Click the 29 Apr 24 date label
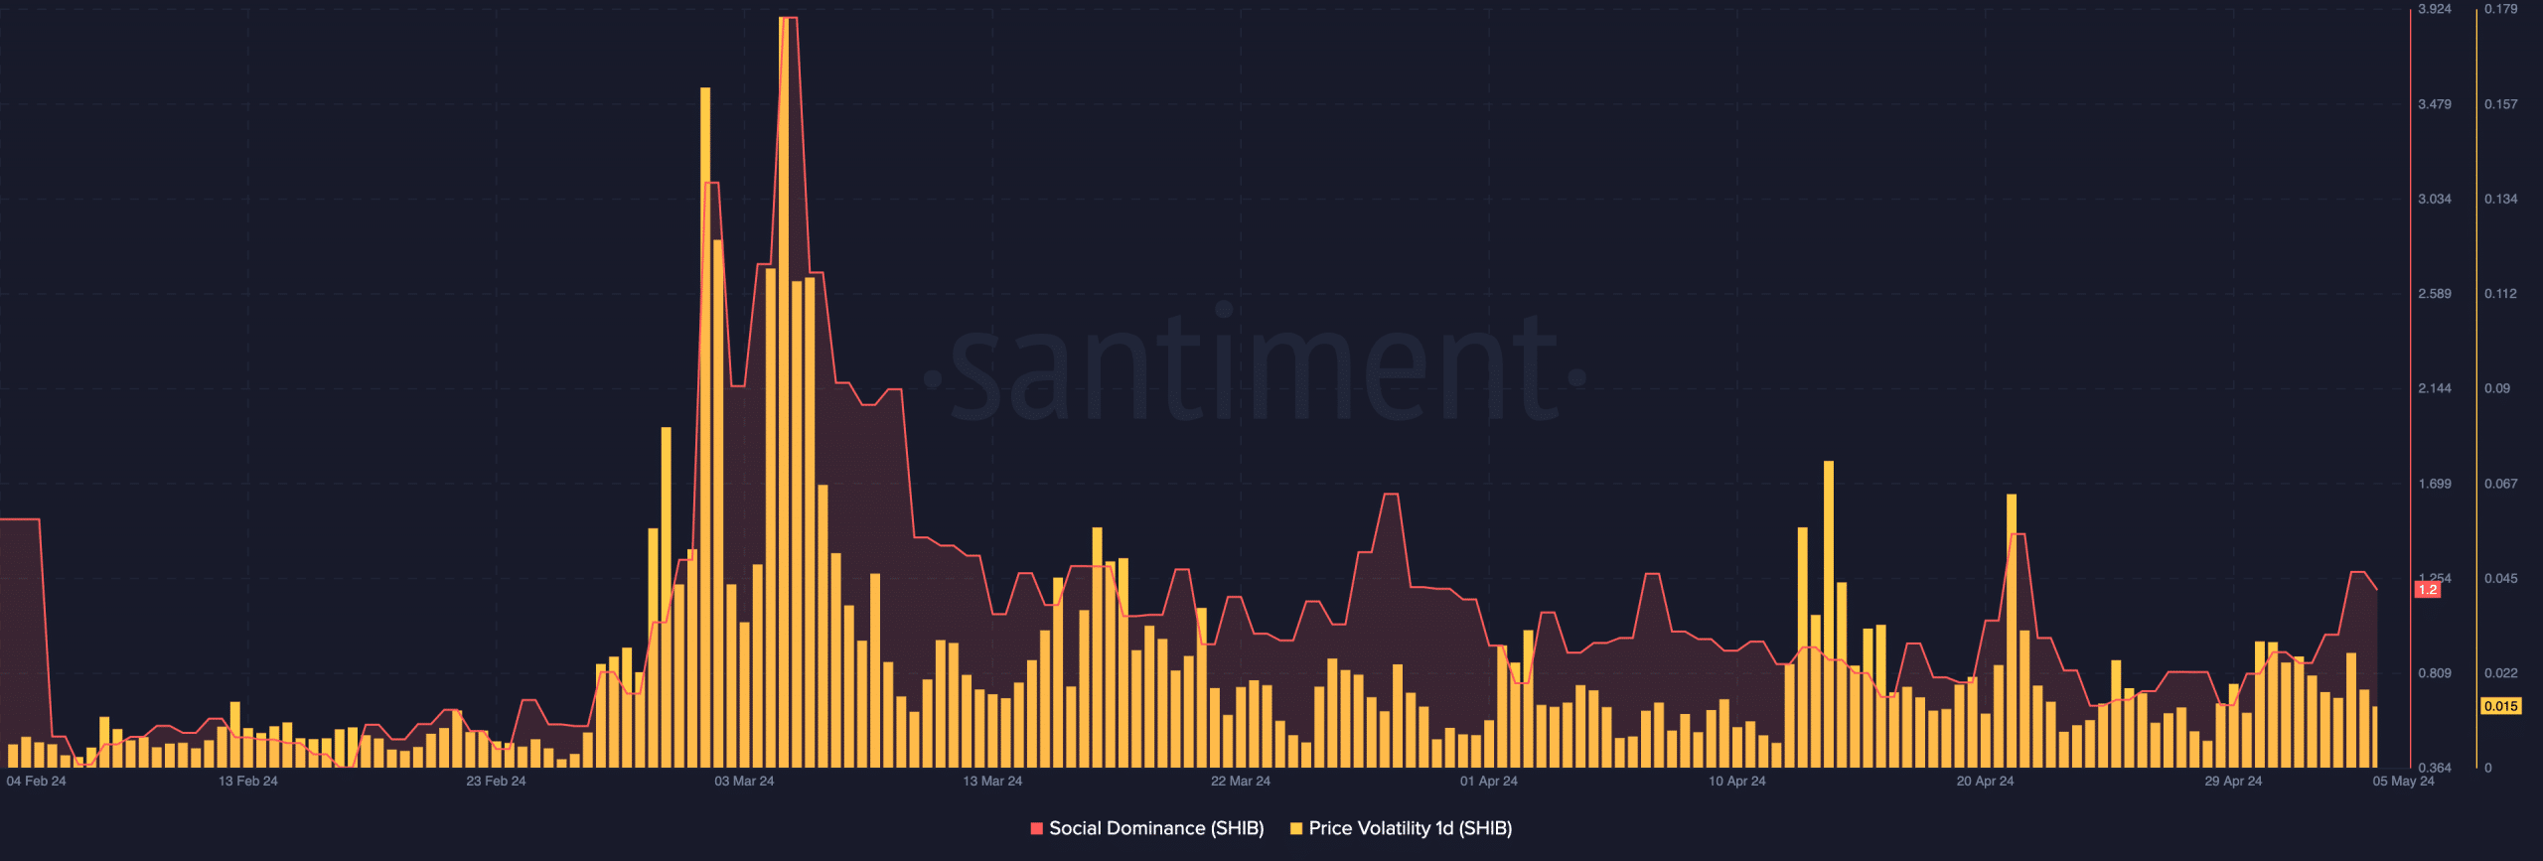The height and width of the screenshot is (861, 2543). click(x=2233, y=782)
